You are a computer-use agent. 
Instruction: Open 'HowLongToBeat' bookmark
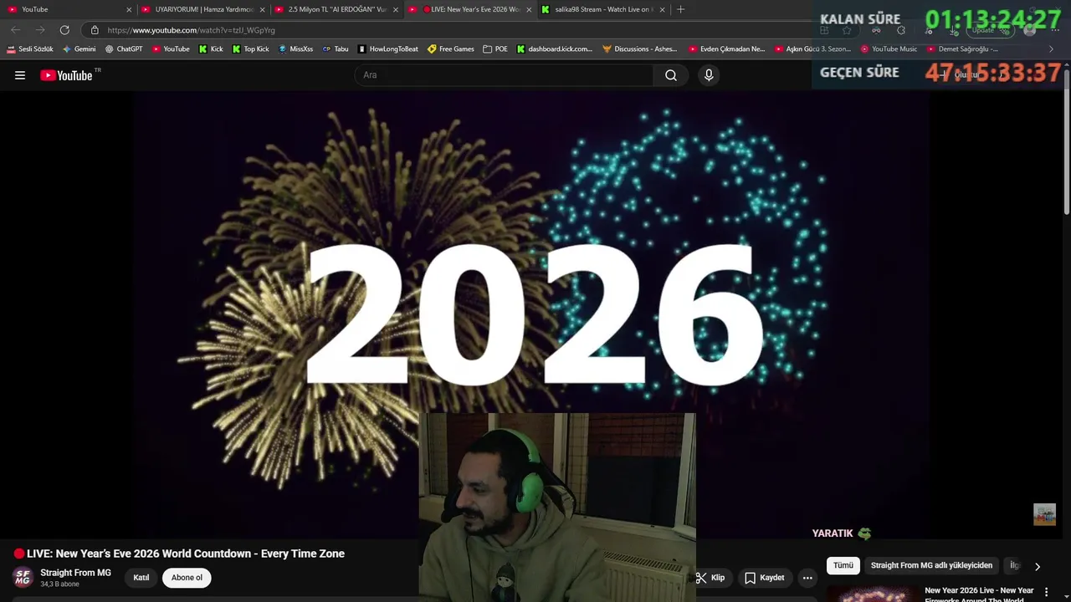[x=388, y=49]
